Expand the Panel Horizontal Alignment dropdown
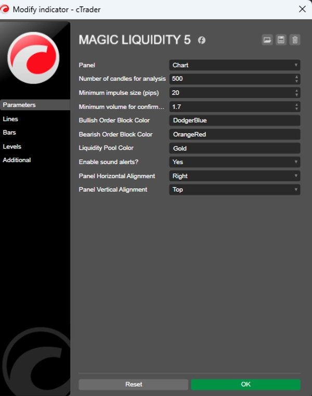312x396 pixels. [x=235, y=176]
